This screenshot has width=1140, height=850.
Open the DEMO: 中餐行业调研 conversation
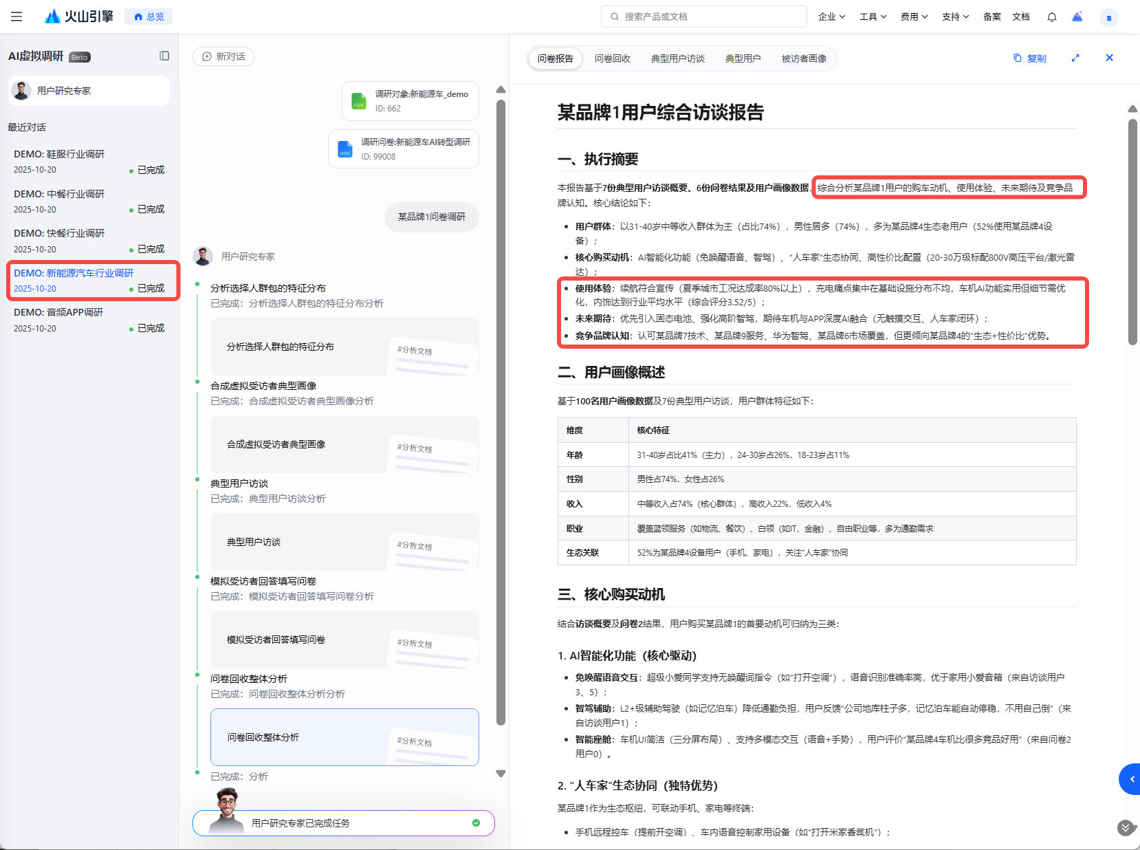pos(89,201)
